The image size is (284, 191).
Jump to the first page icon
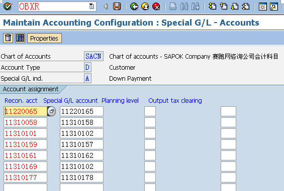click(212, 7)
